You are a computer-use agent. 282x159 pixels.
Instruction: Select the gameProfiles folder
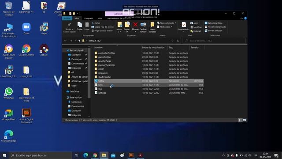(x=105, y=57)
